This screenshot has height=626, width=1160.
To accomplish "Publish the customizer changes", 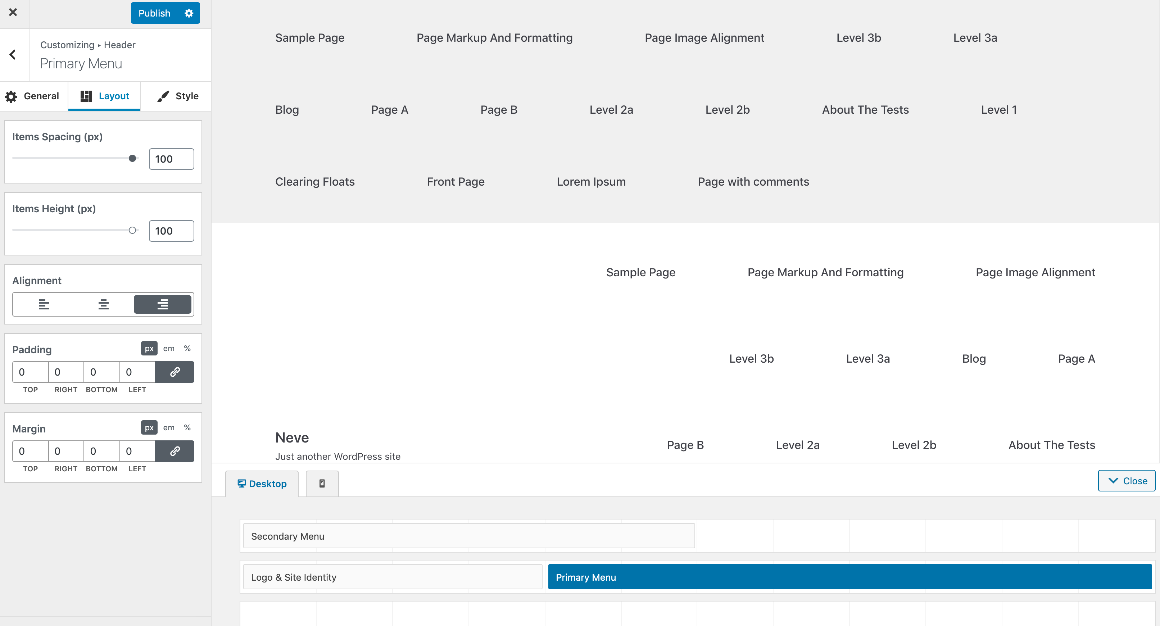I will tap(154, 13).
